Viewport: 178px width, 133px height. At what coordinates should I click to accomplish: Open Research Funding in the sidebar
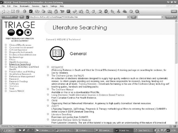coord(18,81)
